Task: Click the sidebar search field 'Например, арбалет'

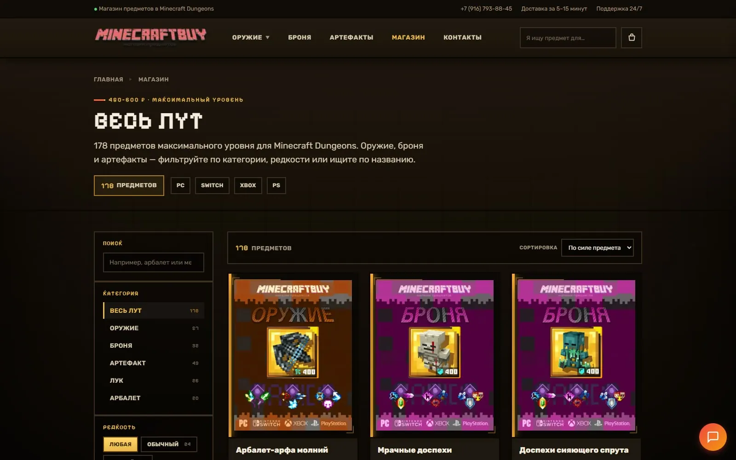Action: click(153, 262)
